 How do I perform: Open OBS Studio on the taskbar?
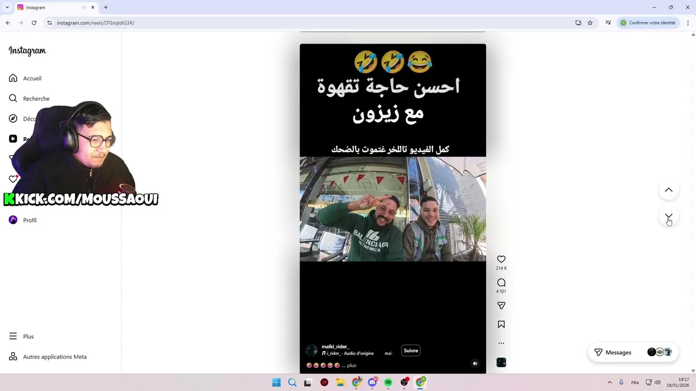pyautogui.click(x=404, y=382)
